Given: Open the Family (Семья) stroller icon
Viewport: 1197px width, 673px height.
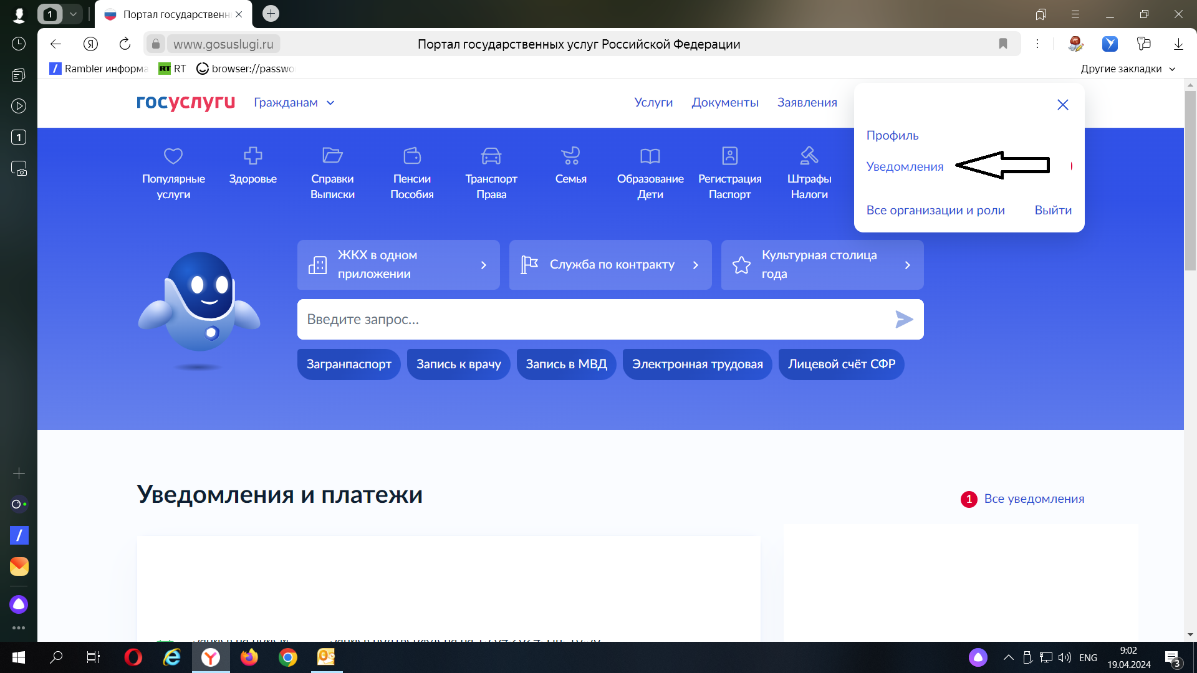Looking at the screenshot, I should click(570, 156).
